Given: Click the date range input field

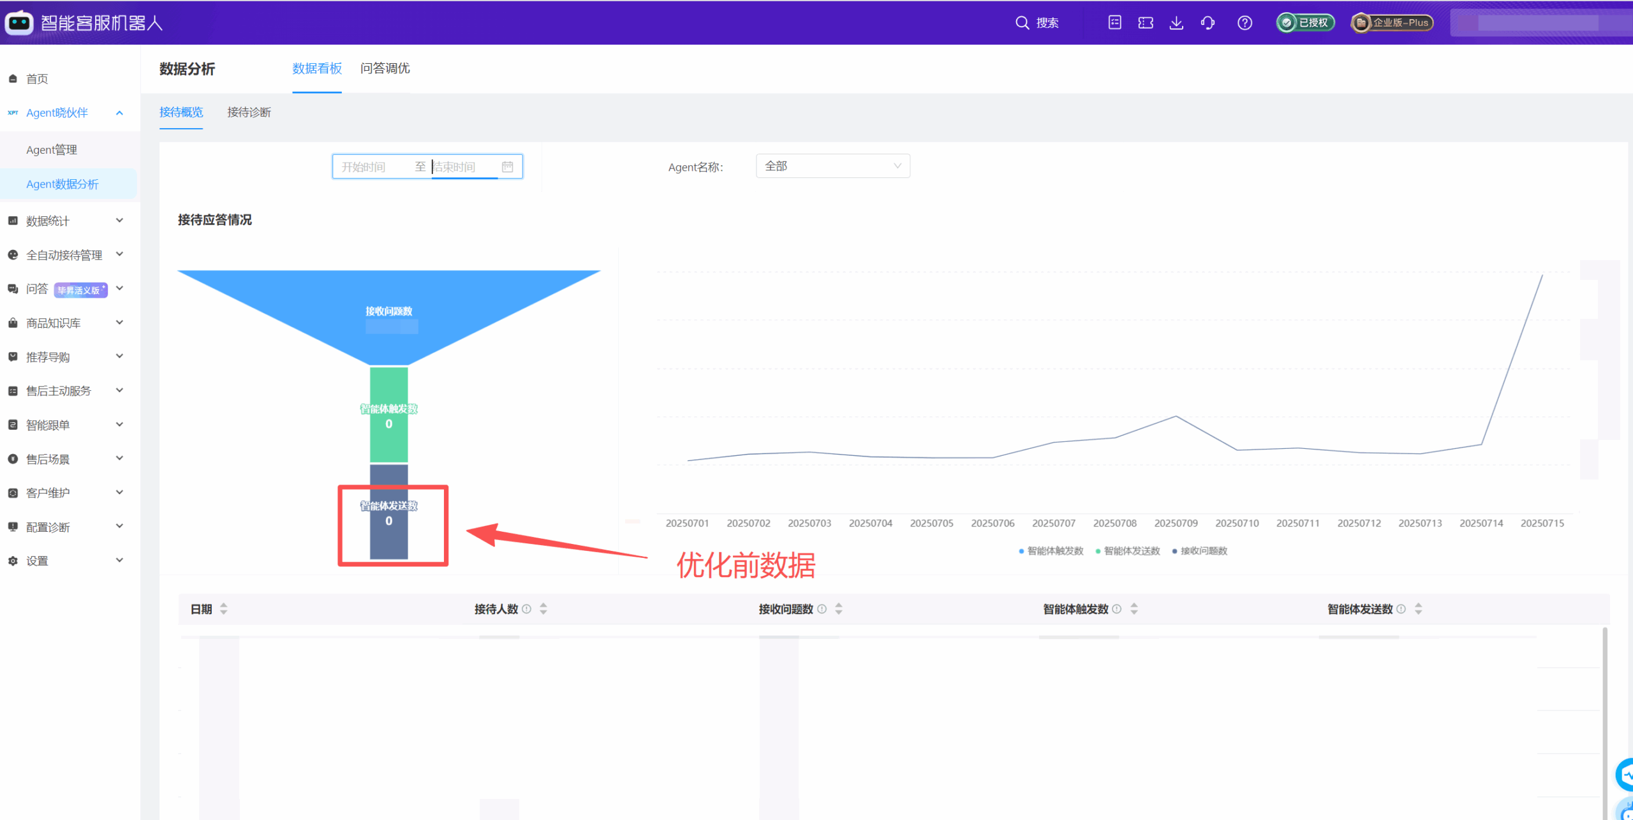Looking at the screenshot, I should pos(427,166).
